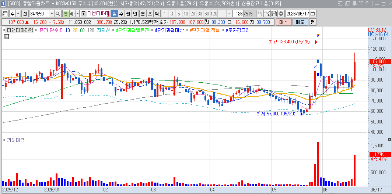Click the red X marker at the 128,400 high
392x194 pixels.
point(318,35)
